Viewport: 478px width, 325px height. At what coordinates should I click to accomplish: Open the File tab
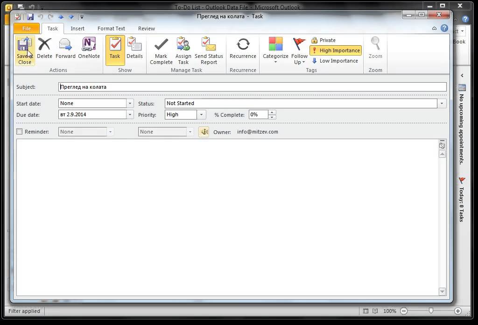click(27, 28)
